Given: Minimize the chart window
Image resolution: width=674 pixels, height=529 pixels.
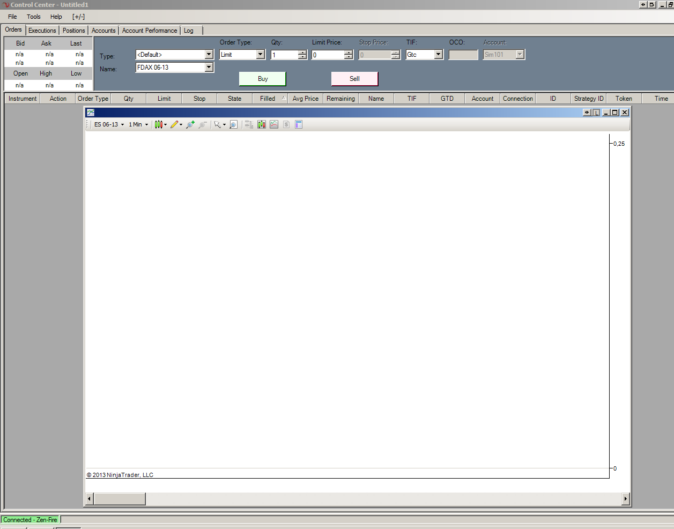Looking at the screenshot, I should click(606, 113).
